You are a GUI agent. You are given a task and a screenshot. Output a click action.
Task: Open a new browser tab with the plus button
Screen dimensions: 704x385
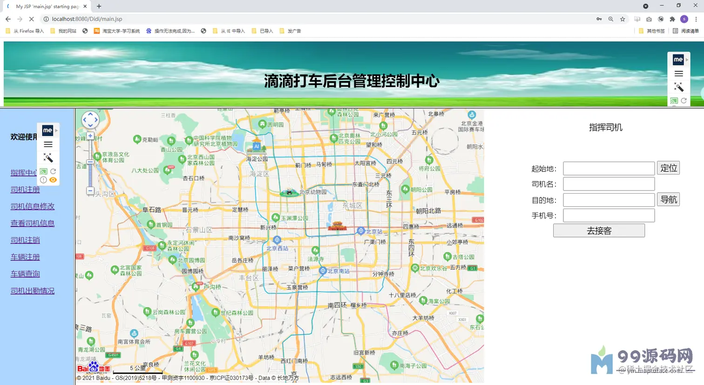coord(99,6)
